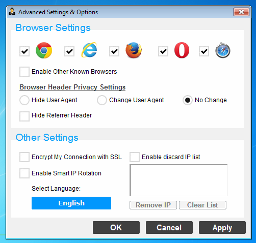256x243 pixels.
Task: Click the Opera browser icon
Action: pos(182,50)
